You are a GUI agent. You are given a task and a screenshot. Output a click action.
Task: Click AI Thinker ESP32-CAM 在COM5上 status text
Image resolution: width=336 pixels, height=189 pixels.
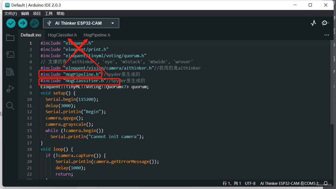point(290,183)
